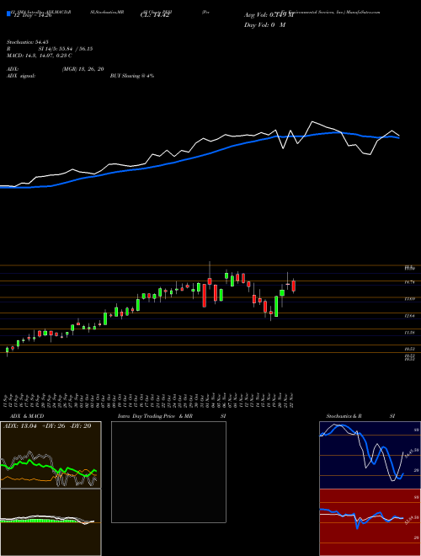The height and width of the screenshot is (556, 421).
Task: Click the first green candlestick of the chart
Action: [x=7, y=350]
